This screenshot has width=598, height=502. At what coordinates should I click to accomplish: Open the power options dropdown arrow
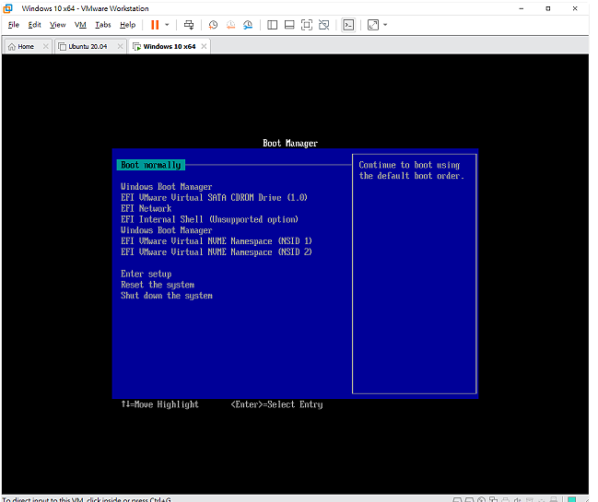(167, 25)
